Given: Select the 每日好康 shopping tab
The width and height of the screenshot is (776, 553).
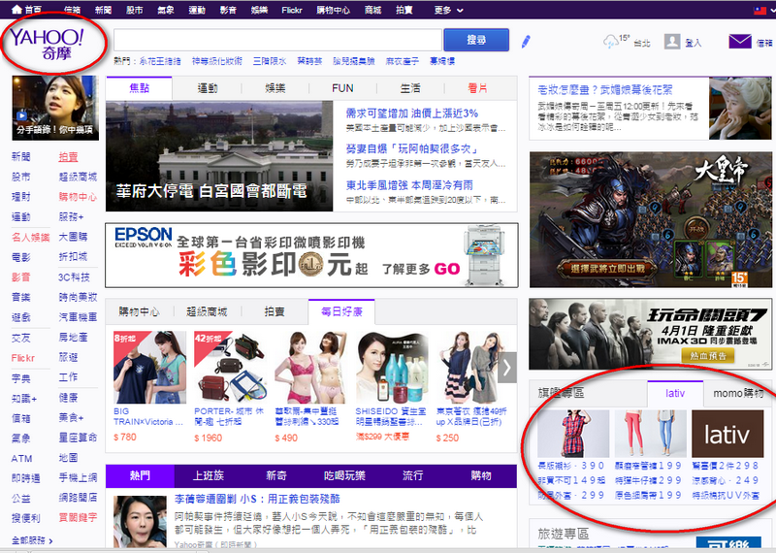Looking at the screenshot, I should pos(341,311).
